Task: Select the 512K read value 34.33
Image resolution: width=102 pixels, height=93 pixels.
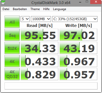Action: [39, 48]
